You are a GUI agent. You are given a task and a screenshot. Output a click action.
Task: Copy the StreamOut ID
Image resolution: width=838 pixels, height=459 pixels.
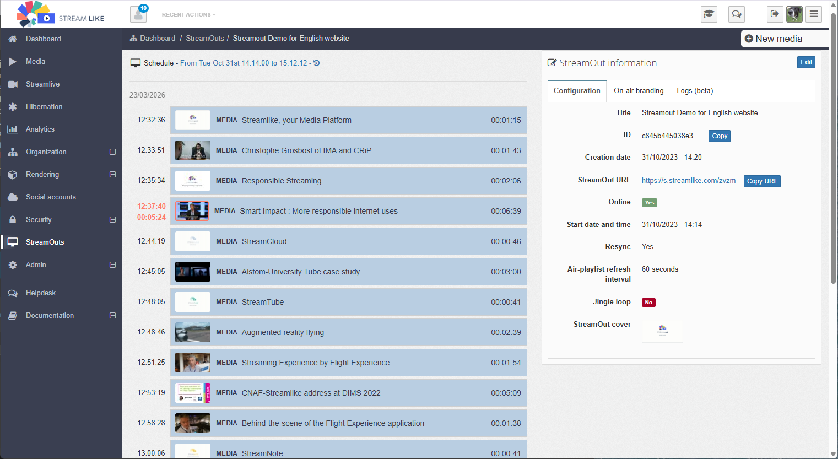720,136
